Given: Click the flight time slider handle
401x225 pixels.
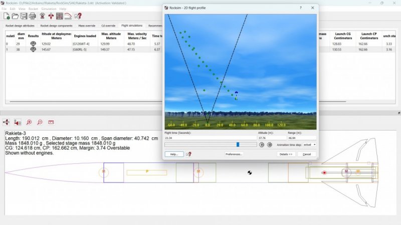Looking at the screenshot, I should pos(238,145).
